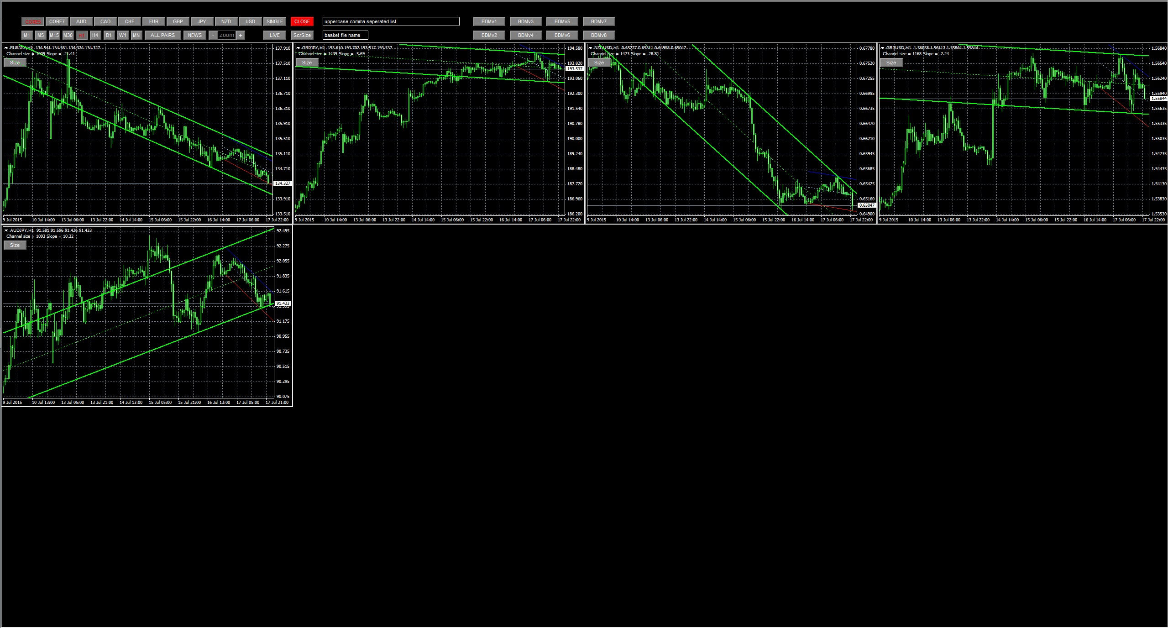Expand the AUDJPY chart title arrow
Screen dimensions: 1168x628
click(6, 230)
